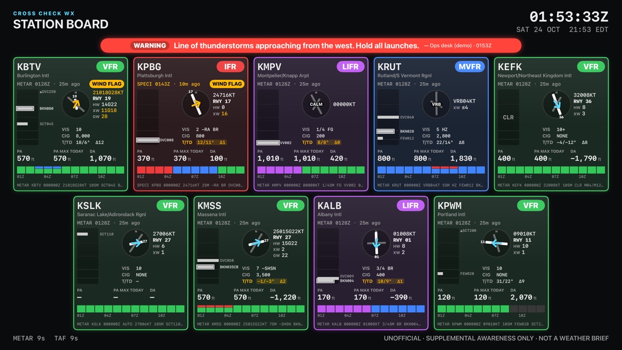Click the red WARNING label in the banner
Screen dimensions: 622x350
(x=150, y=46)
